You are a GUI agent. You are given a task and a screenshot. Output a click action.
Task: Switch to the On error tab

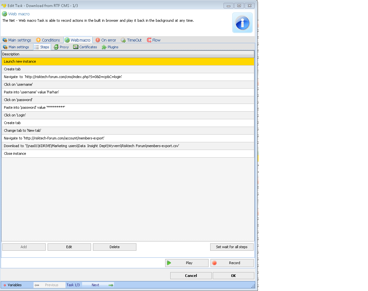(x=106, y=40)
